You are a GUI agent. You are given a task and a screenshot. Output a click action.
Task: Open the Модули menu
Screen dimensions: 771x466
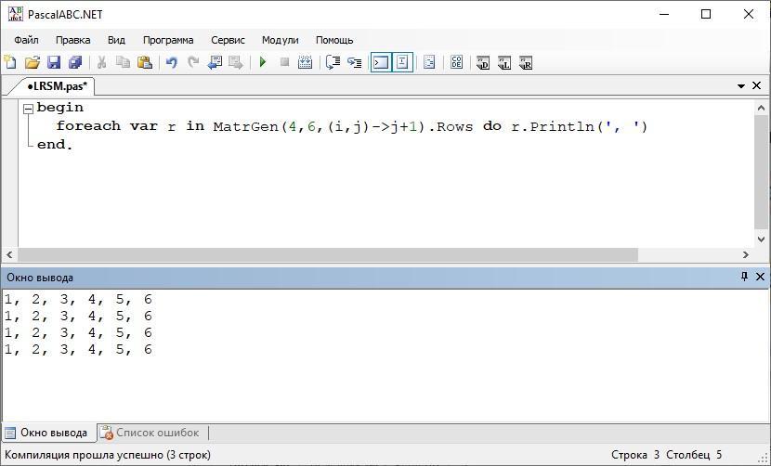[x=280, y=40]
